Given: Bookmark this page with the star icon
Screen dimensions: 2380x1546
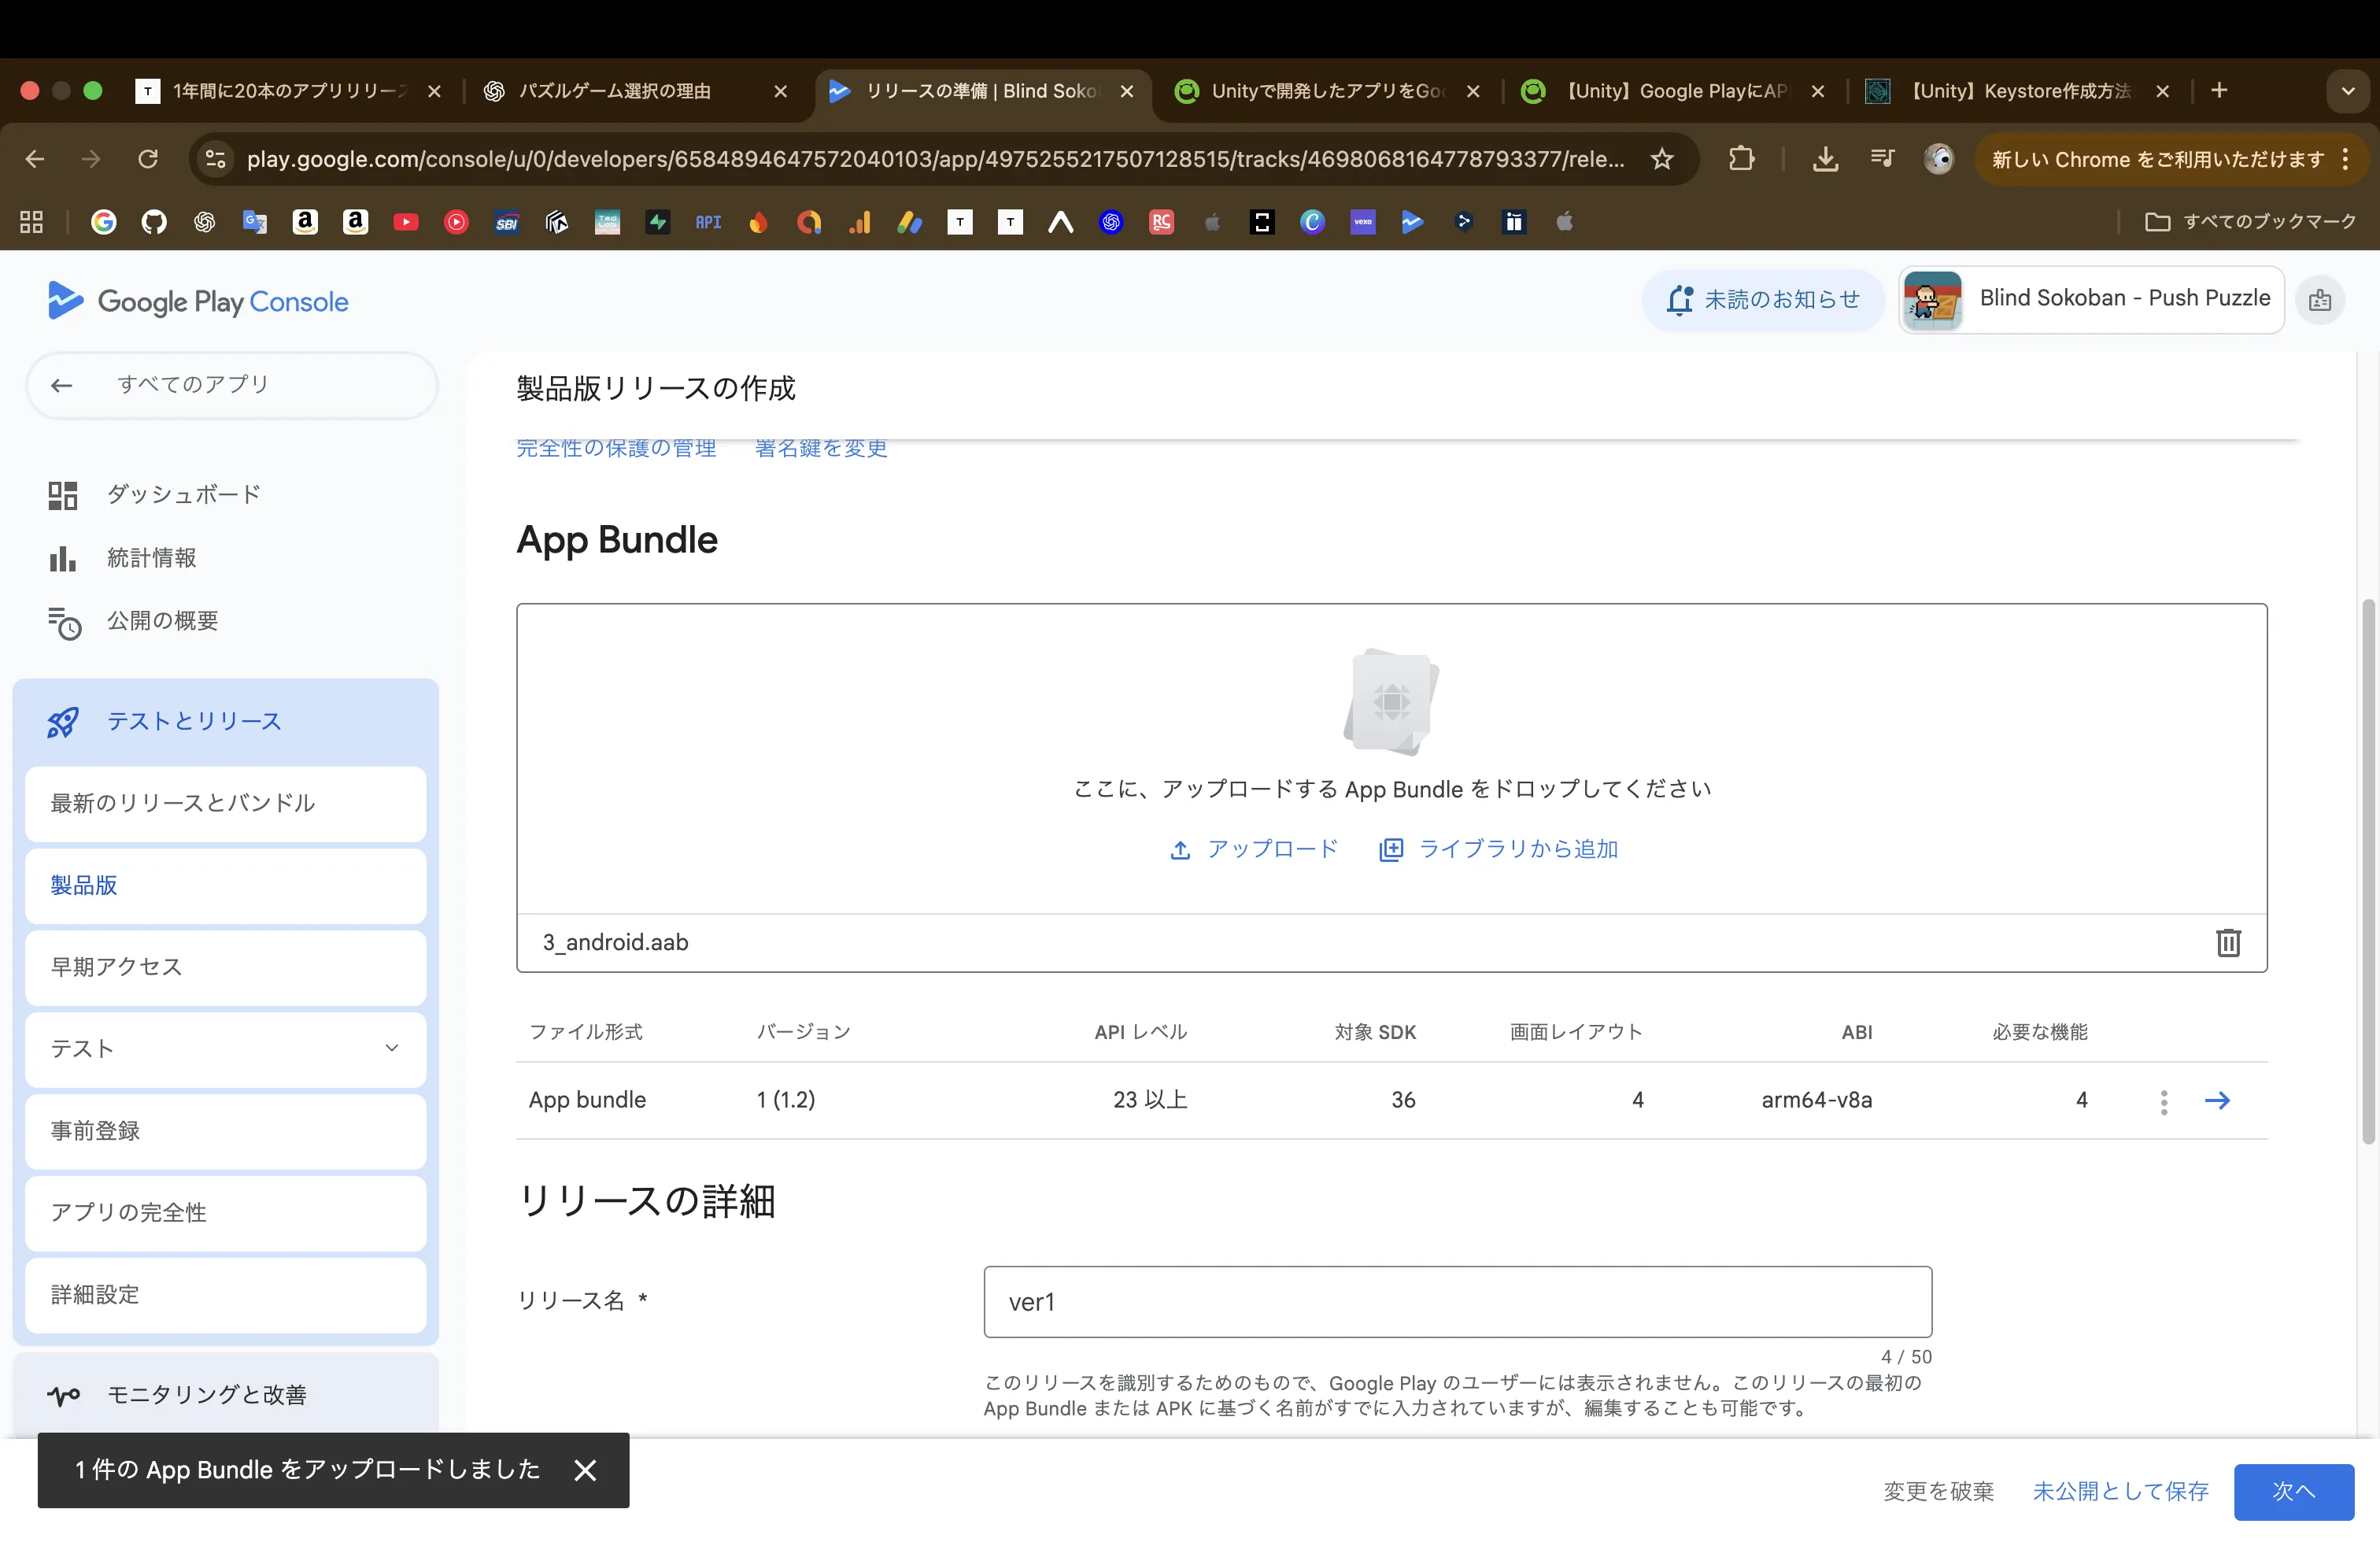Looking at the screenshot, I should click(x=1662, y=159).
